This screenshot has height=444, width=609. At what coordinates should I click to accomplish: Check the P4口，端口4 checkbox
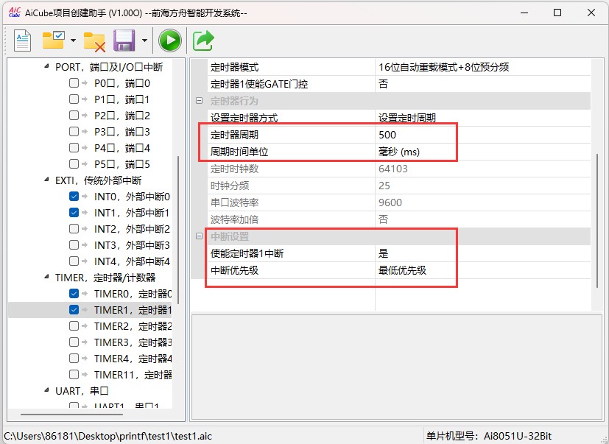coord(74,147)
